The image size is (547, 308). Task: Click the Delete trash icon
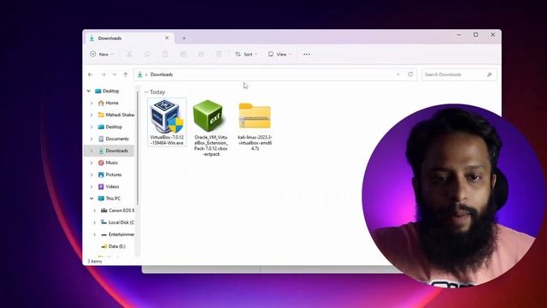point(219,54)
